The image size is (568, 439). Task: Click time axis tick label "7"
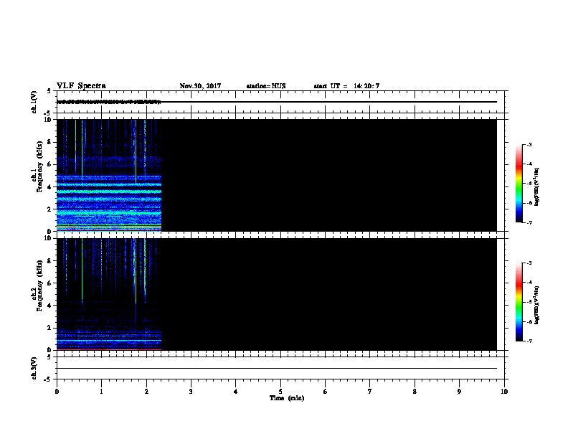click(370, 391)
